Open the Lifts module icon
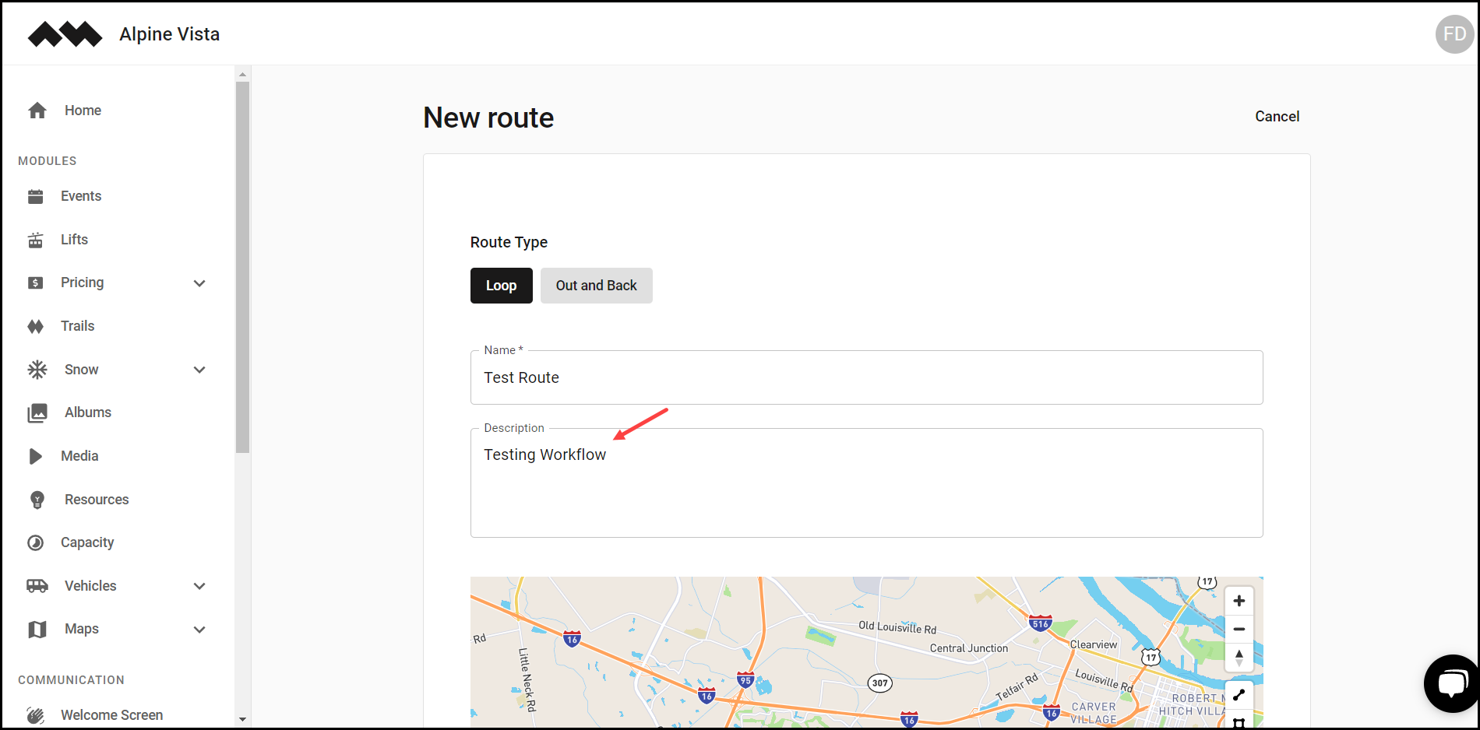The height and width of the screenshot is (730, 1480). 36,239
